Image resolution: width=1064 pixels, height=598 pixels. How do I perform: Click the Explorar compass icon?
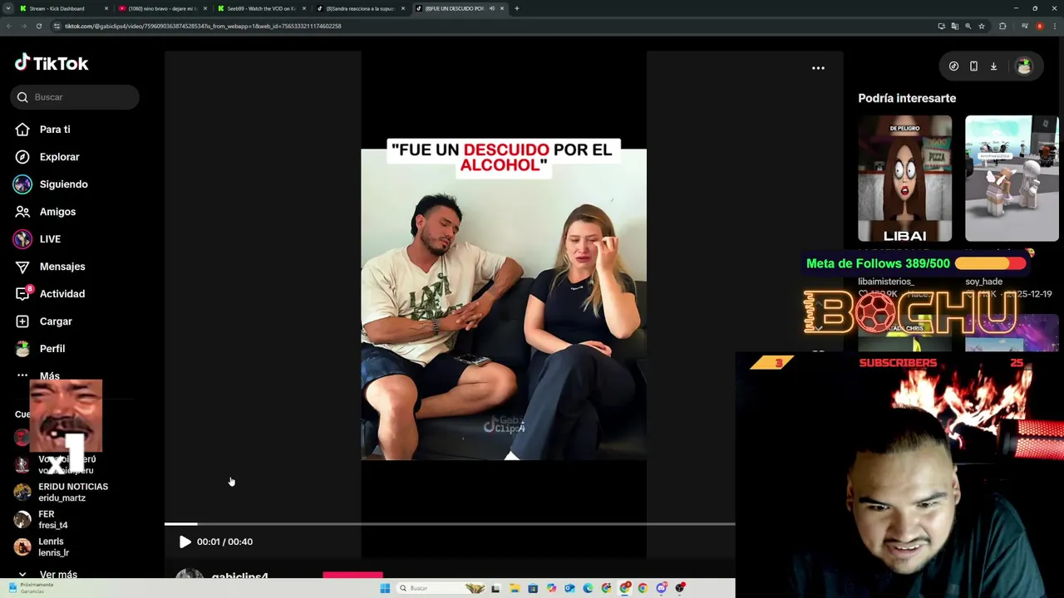(22, 157)
